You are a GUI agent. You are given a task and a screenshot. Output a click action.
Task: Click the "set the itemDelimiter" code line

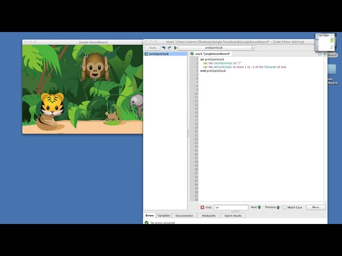coord(222,63)
